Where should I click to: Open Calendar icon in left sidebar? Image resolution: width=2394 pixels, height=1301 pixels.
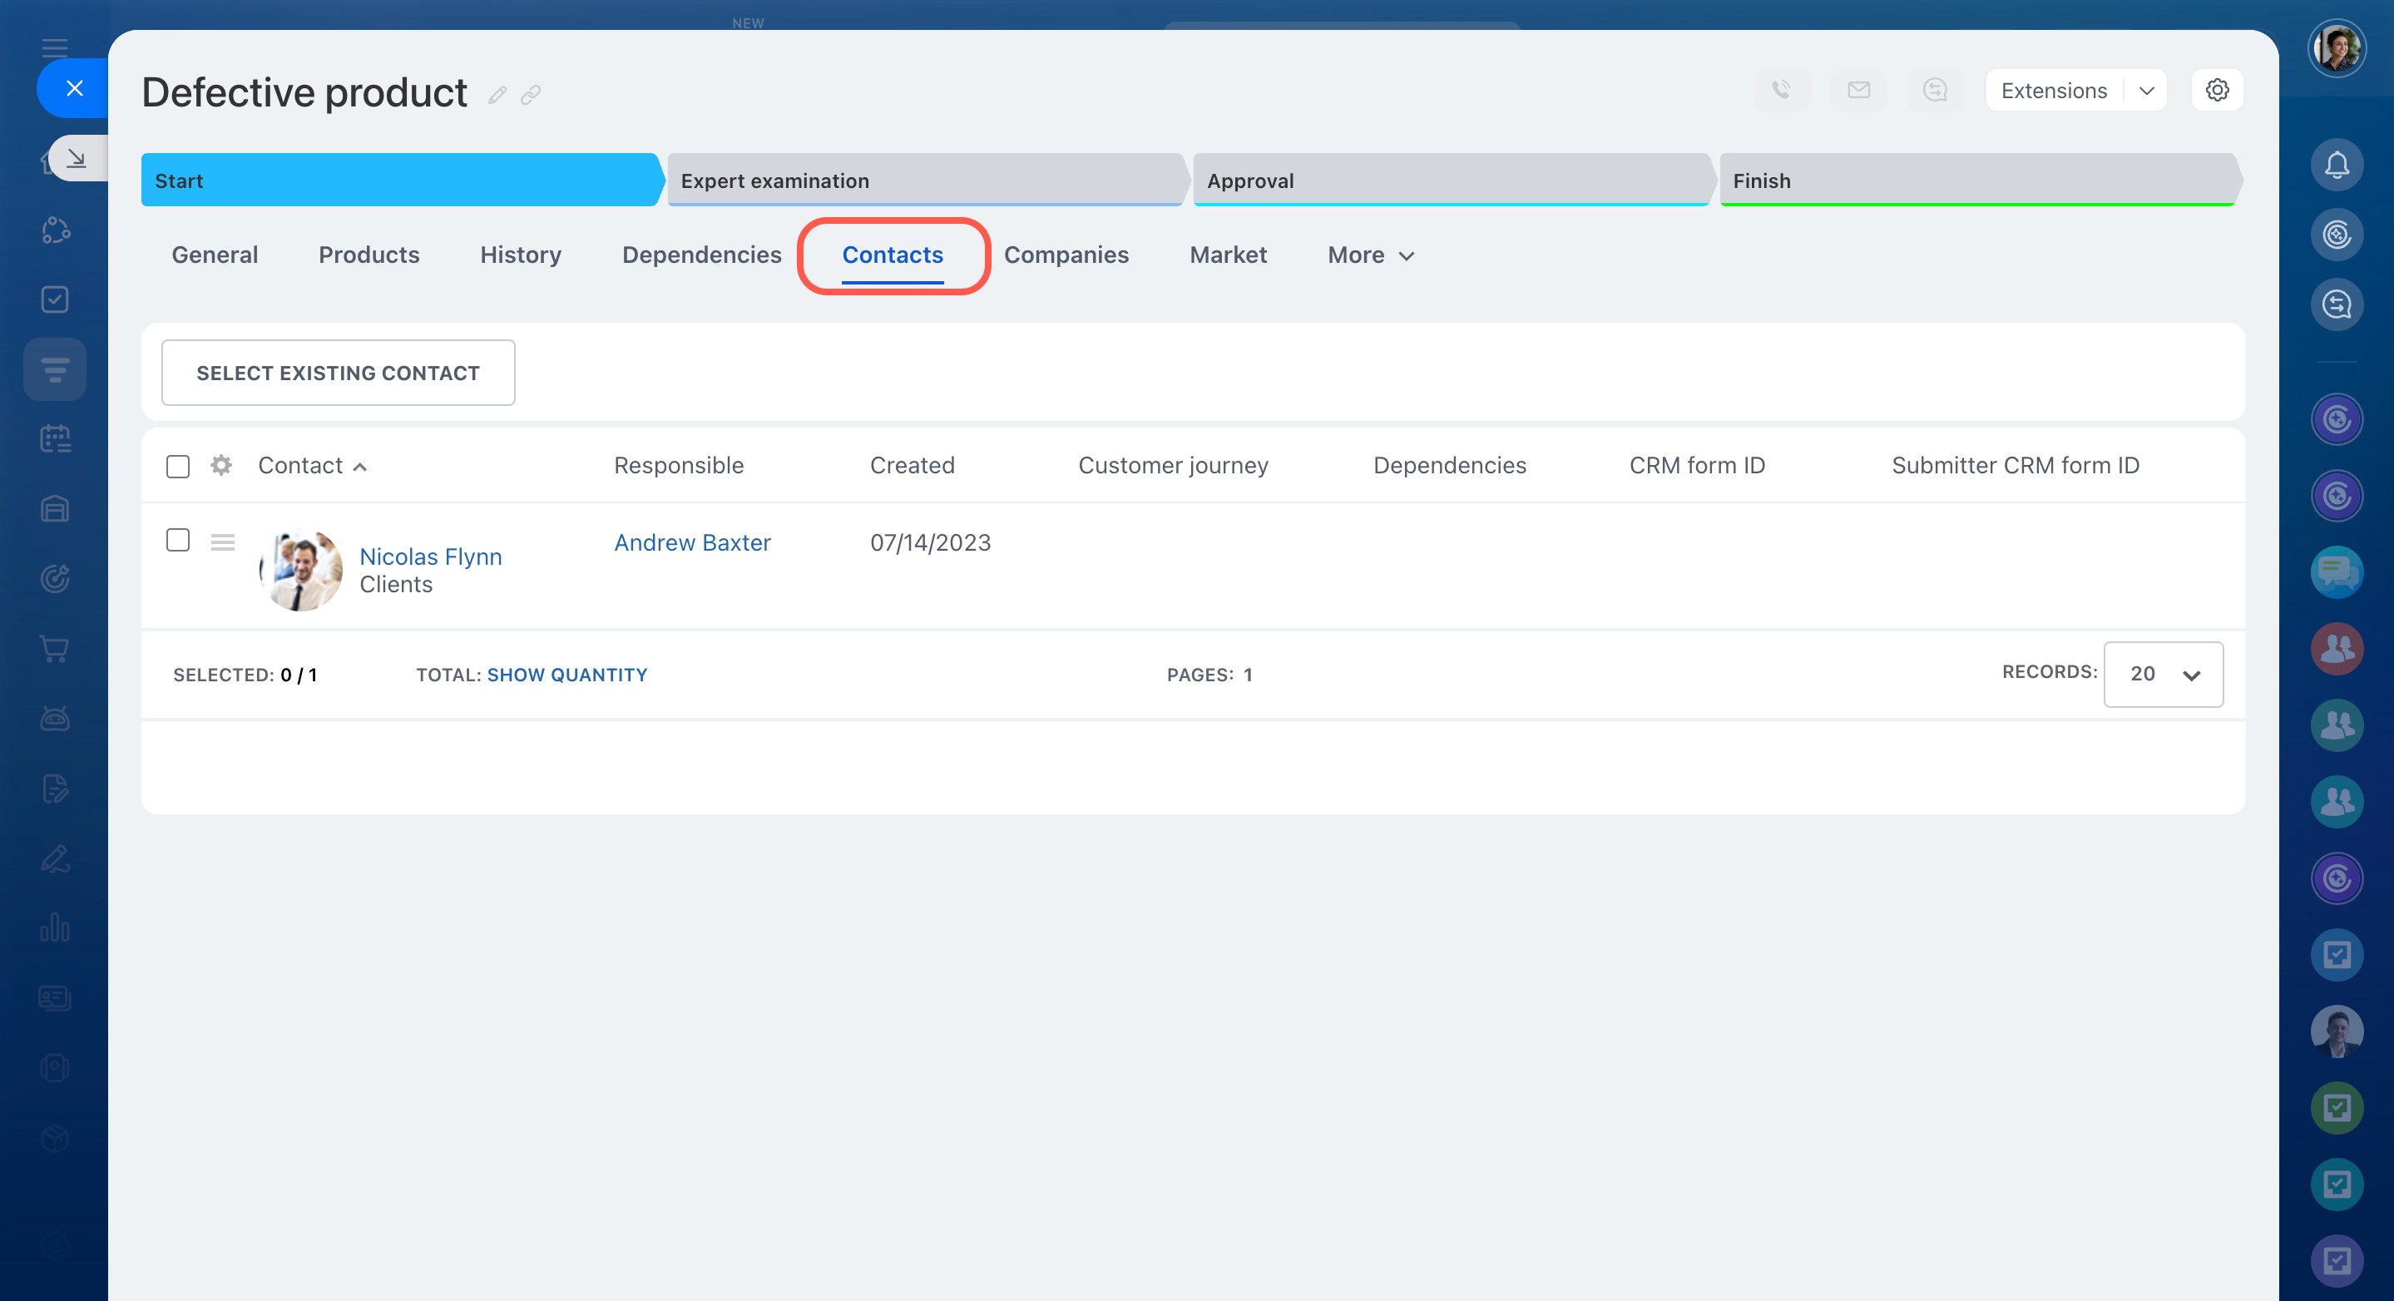55,438
